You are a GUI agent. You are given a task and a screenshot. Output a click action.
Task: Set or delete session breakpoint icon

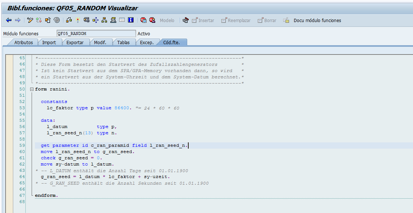pyautogui.click(x=143, y=20)
